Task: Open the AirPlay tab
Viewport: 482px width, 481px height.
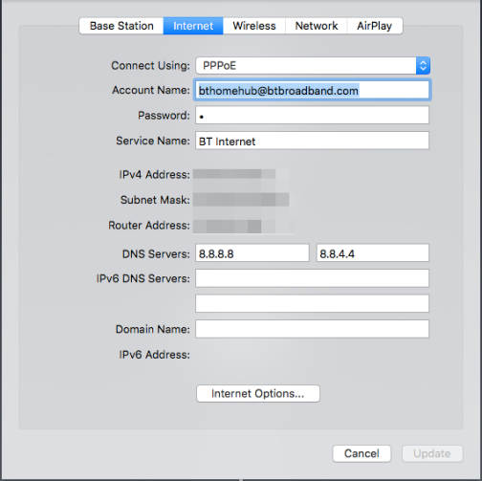Action: coord(375,26)
